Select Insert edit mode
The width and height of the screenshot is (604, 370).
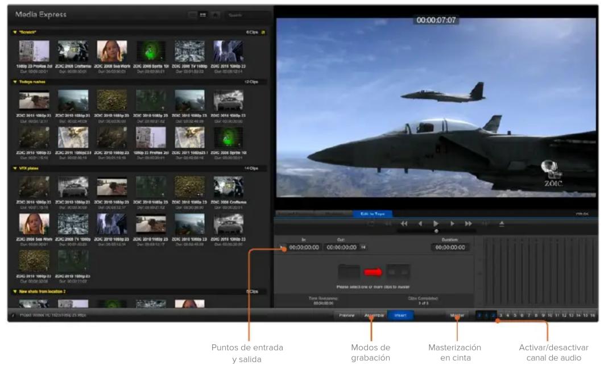point(400,315)
